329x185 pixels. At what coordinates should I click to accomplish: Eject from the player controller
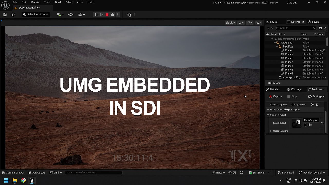[x=112, y=15]
